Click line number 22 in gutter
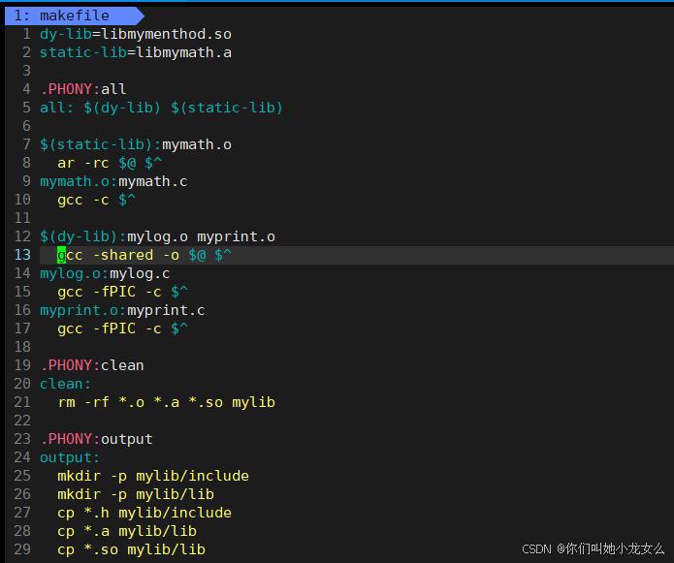The image size is (674, 563). click(22, 421)
